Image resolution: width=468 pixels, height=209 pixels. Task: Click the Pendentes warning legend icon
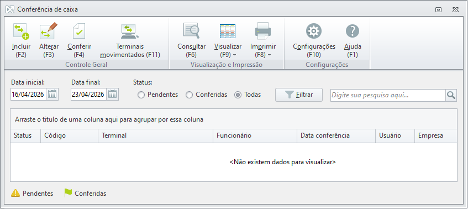click(15, 193)
